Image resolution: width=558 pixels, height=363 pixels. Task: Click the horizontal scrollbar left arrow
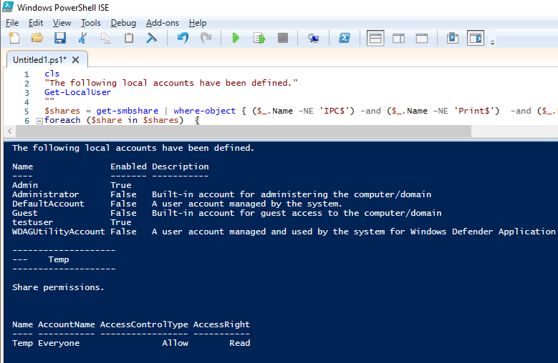coord(9,131)
